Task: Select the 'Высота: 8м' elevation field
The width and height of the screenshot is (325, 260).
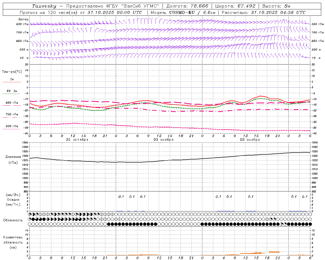Action: click(276, 6)
